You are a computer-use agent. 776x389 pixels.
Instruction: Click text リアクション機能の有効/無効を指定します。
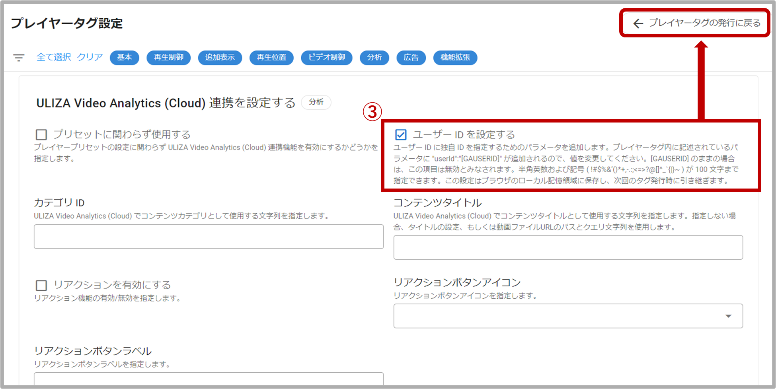coord(107,298)
